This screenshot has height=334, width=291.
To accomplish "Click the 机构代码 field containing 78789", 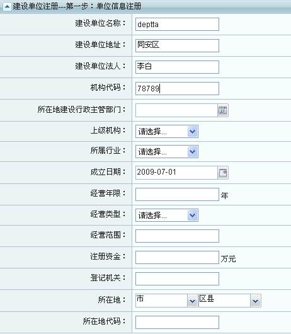I will pyautogui.click(x=177, y=89).
